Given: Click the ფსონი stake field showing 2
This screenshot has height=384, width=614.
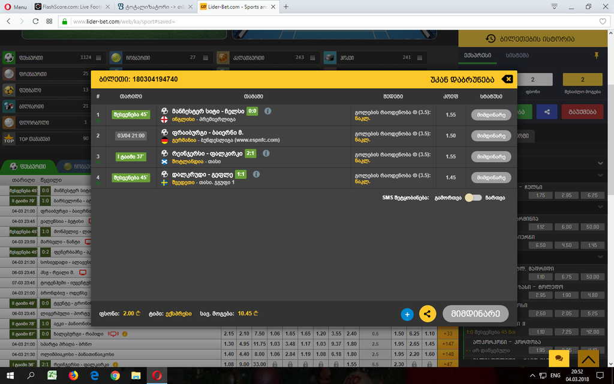Looking at the screenshot, I should point(532,80).
